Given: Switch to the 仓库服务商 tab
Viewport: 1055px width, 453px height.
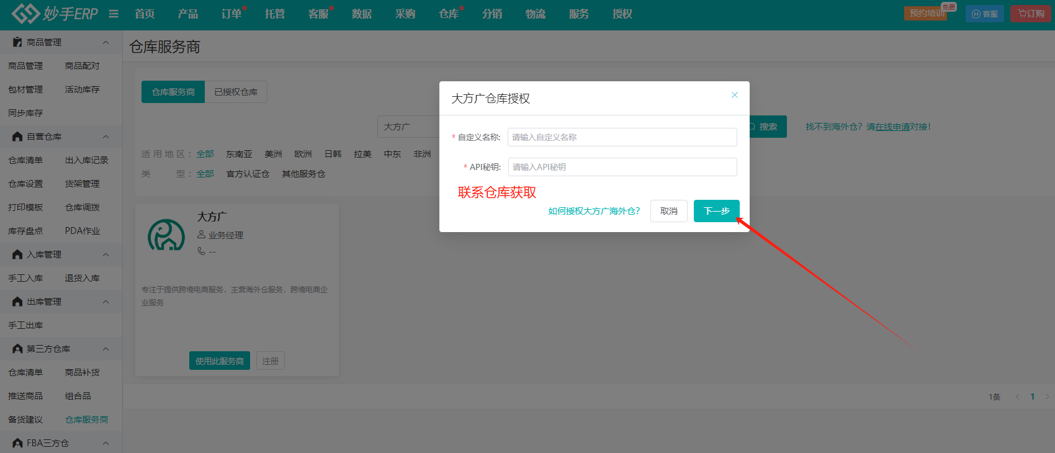Looking at the screenshot, I should coord(173,92).
